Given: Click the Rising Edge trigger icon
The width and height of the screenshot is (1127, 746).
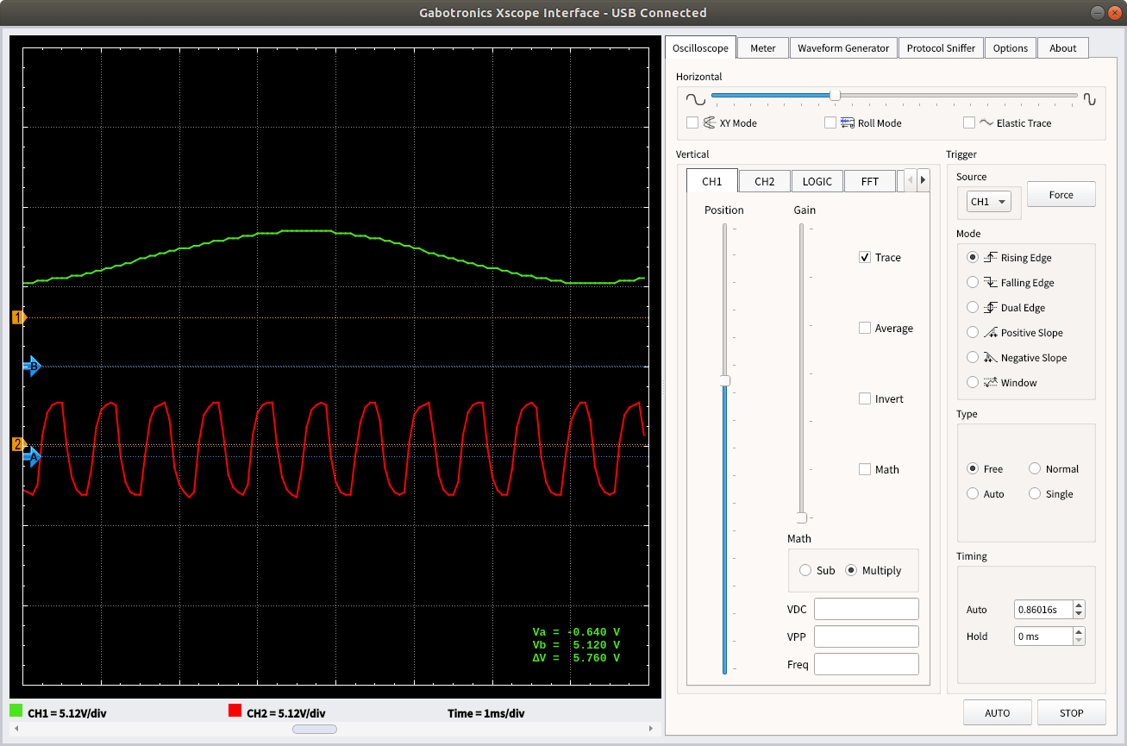Looking at the screenshot, I should coord(991,257).
